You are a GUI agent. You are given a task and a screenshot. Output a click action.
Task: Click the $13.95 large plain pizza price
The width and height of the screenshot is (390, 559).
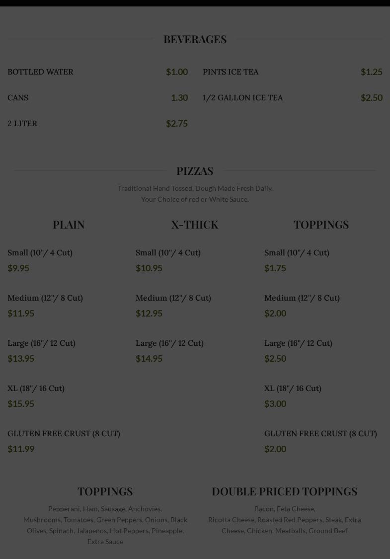pos(21,358)
